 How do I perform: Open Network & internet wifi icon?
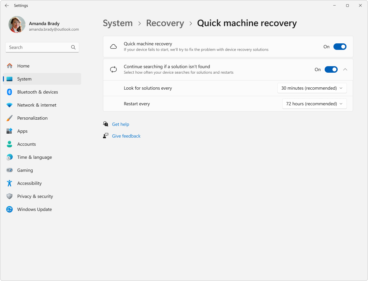[x=9, y=105]
